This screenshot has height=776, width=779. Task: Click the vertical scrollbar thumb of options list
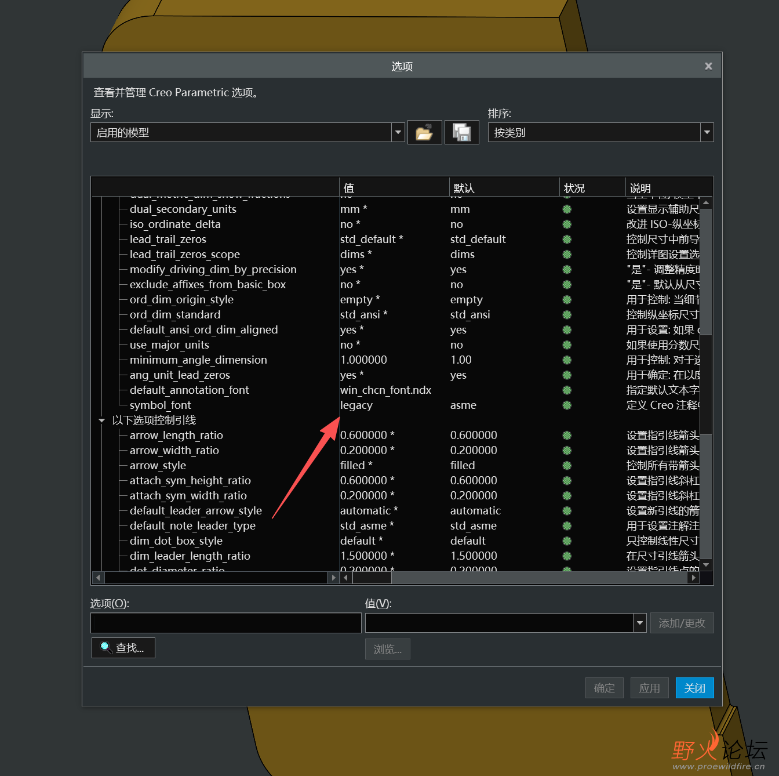point(706,385)
